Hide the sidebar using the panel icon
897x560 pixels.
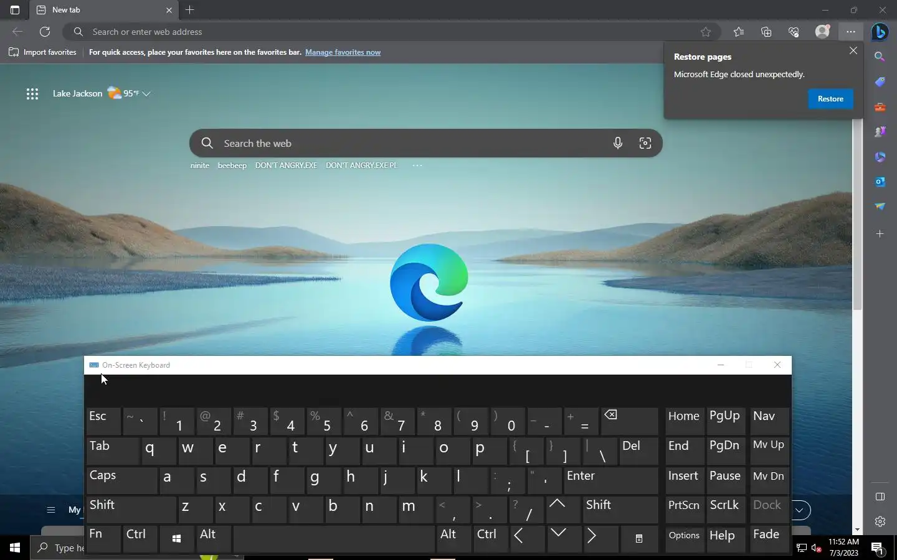click(880, 497)
